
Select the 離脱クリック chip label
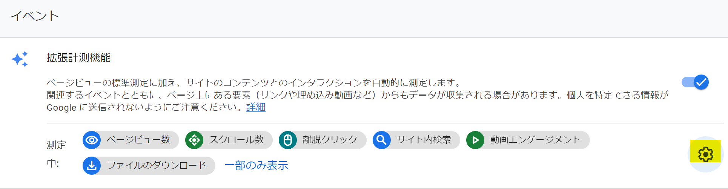coord(330,140)
